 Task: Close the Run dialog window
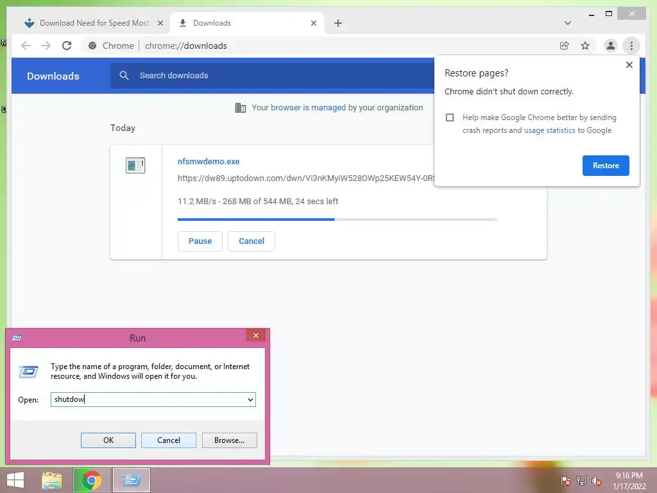pos(255,335)
